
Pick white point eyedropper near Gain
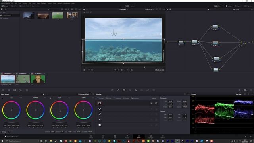[50, 98]
